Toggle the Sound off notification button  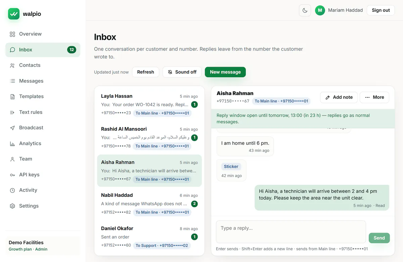tap(182, 72)
